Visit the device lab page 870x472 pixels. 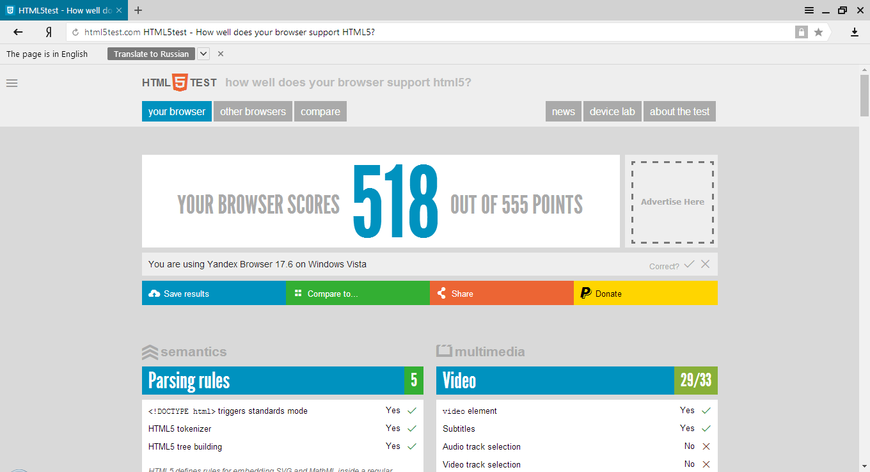(612, 111)
